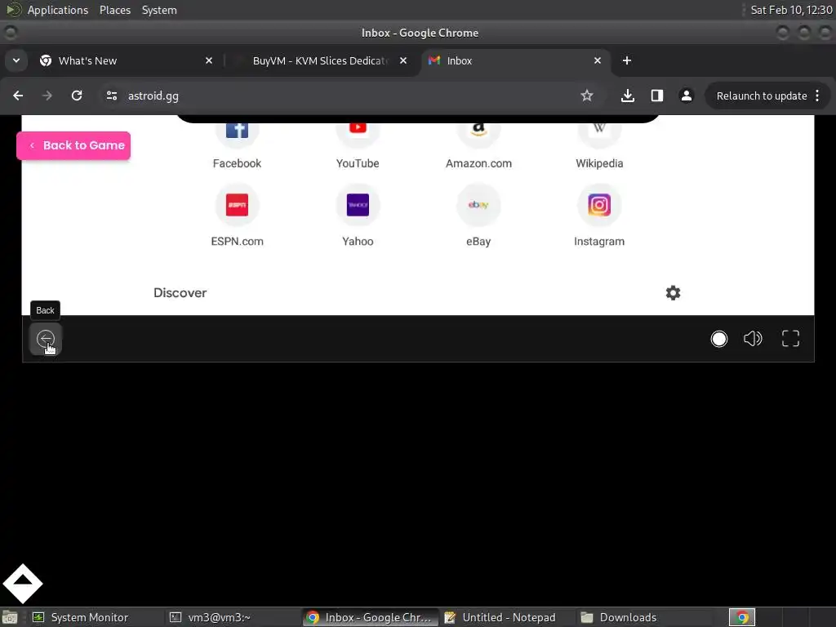
Task: Open the System menu
Action: pos(159,10)
